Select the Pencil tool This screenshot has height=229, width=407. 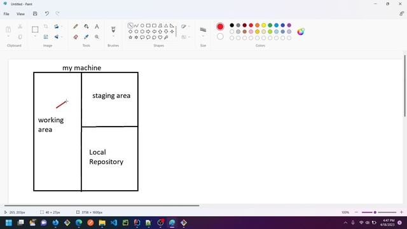click(76, 27)
